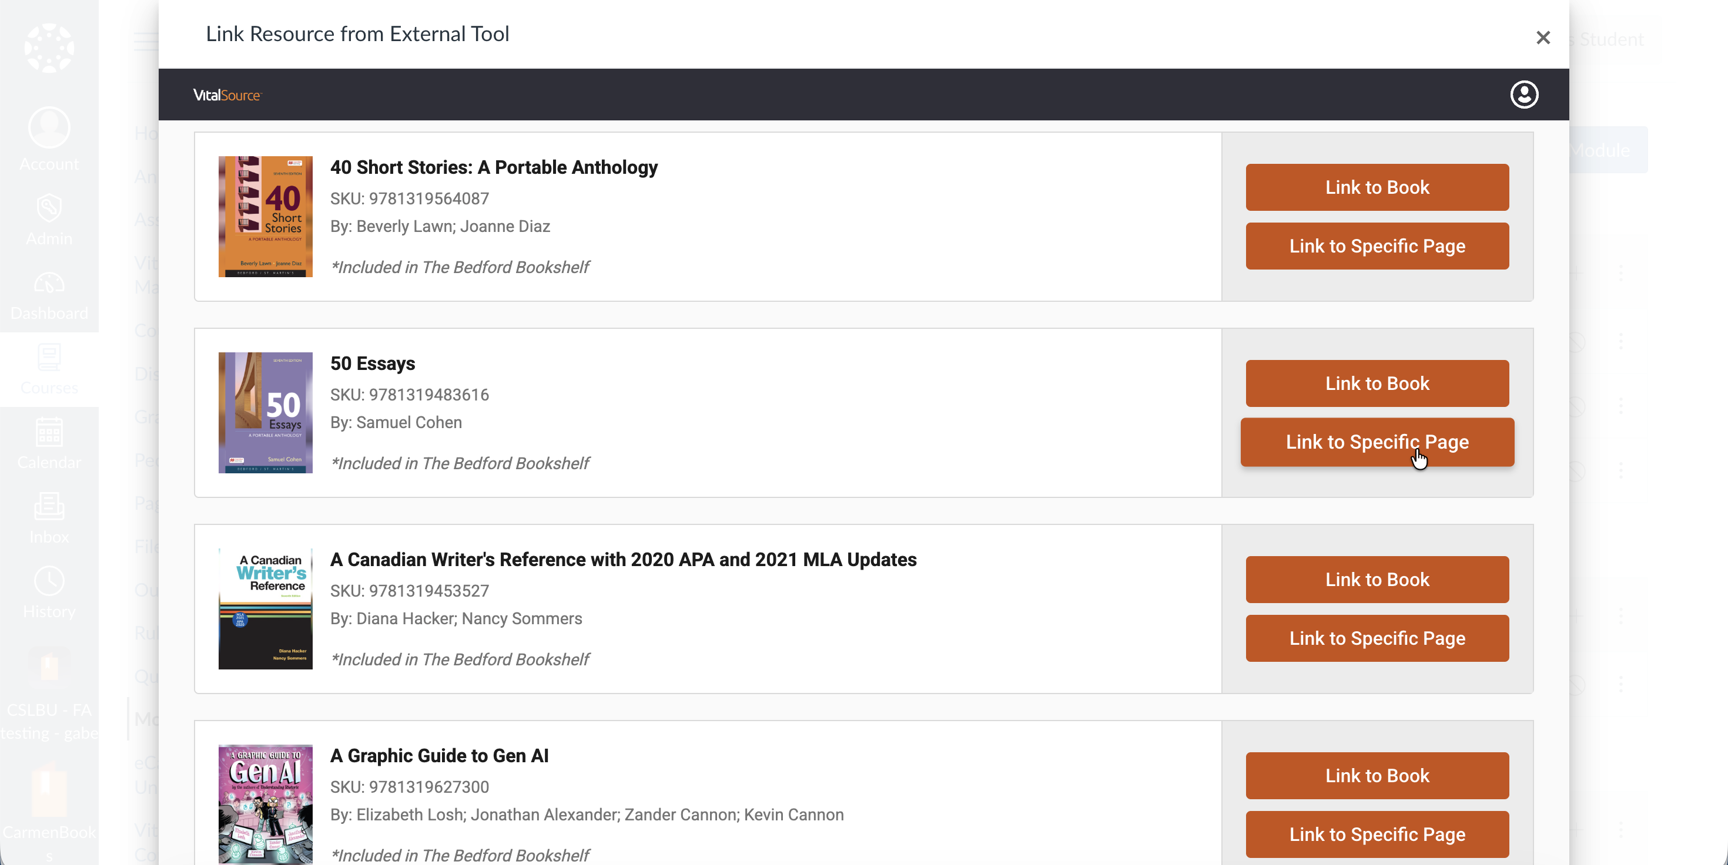Screen dimensions: 1728x865
Task: Click the title 'A Canadian Writer's Reference with 2020 APA and 2021 MLA Updates'
Action: 623,560
